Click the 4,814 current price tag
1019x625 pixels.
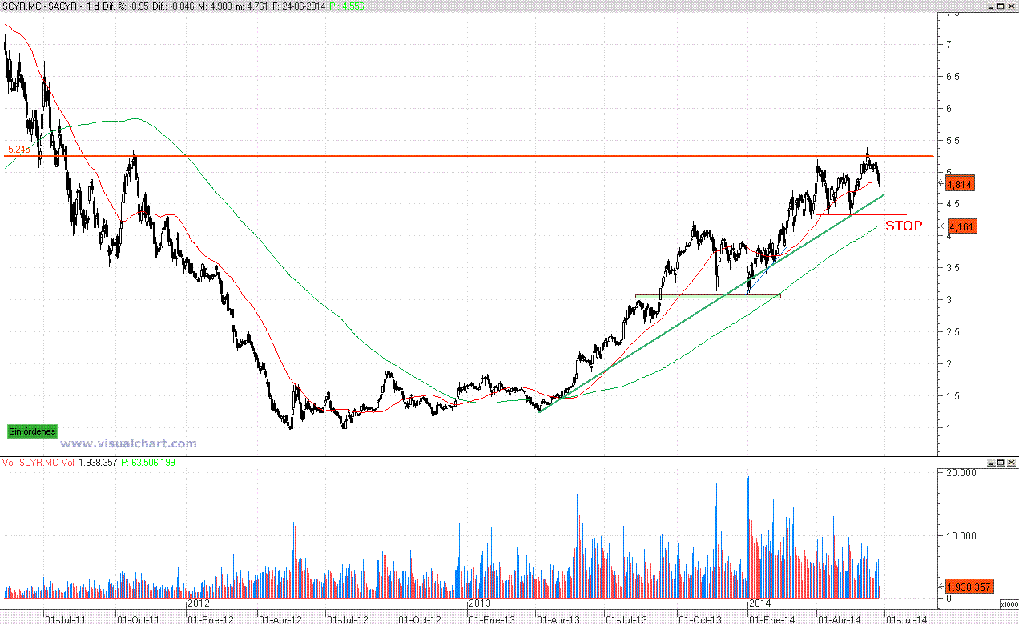960,184
